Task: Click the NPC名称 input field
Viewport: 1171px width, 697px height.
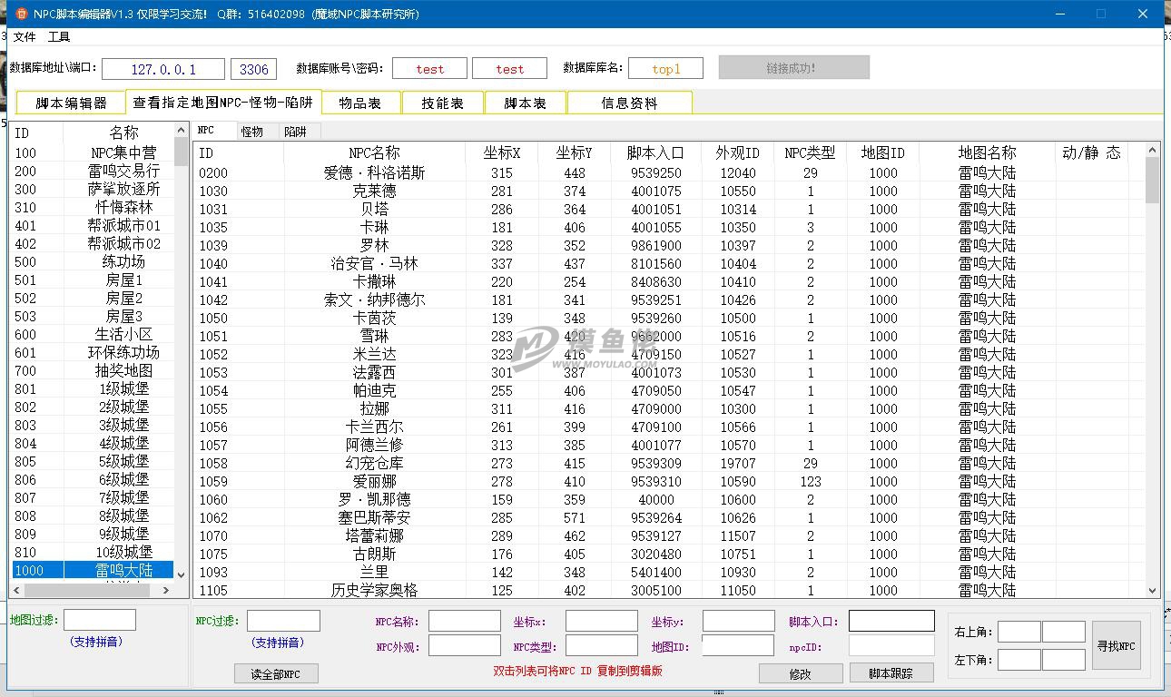Action: 465,621
